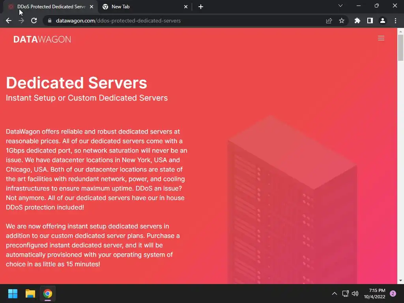Open the hamburger navigation menu
The height and width of the screenshot is (303, 404).
point(381,38)
